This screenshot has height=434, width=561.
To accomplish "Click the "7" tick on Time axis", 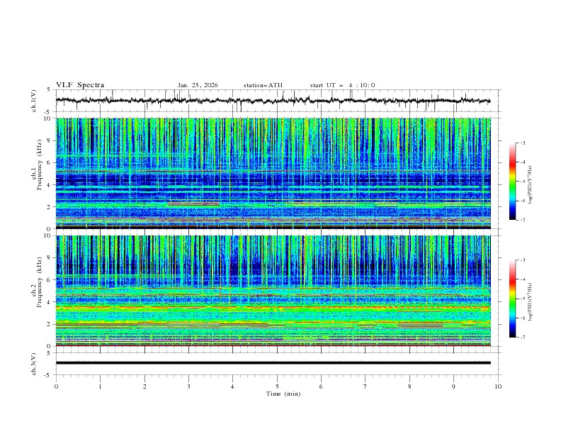I will pyautogui.click(x=365, y=386).
